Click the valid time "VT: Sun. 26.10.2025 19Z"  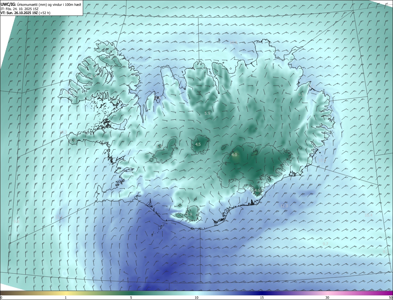coord(19,13)
